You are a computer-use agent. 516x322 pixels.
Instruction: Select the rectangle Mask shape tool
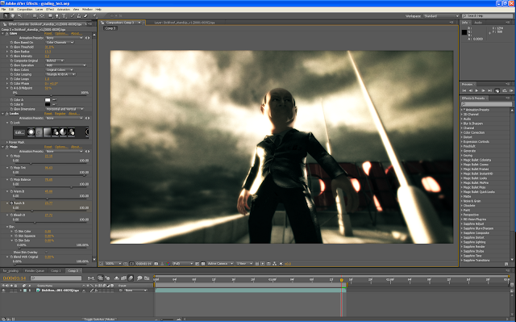tap(50, 16)
